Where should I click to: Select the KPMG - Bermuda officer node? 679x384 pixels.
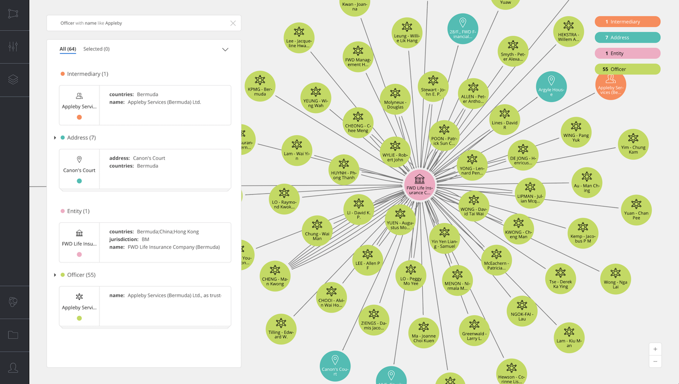tap(260, 86)
